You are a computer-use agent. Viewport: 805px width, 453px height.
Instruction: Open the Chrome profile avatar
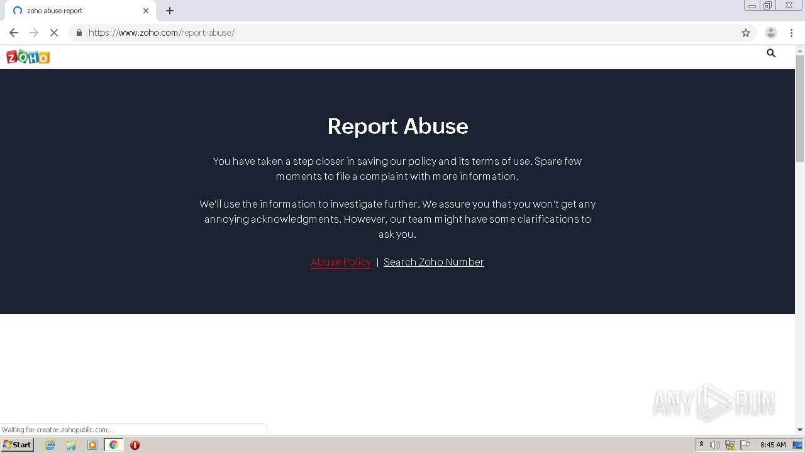pos(771,33)
